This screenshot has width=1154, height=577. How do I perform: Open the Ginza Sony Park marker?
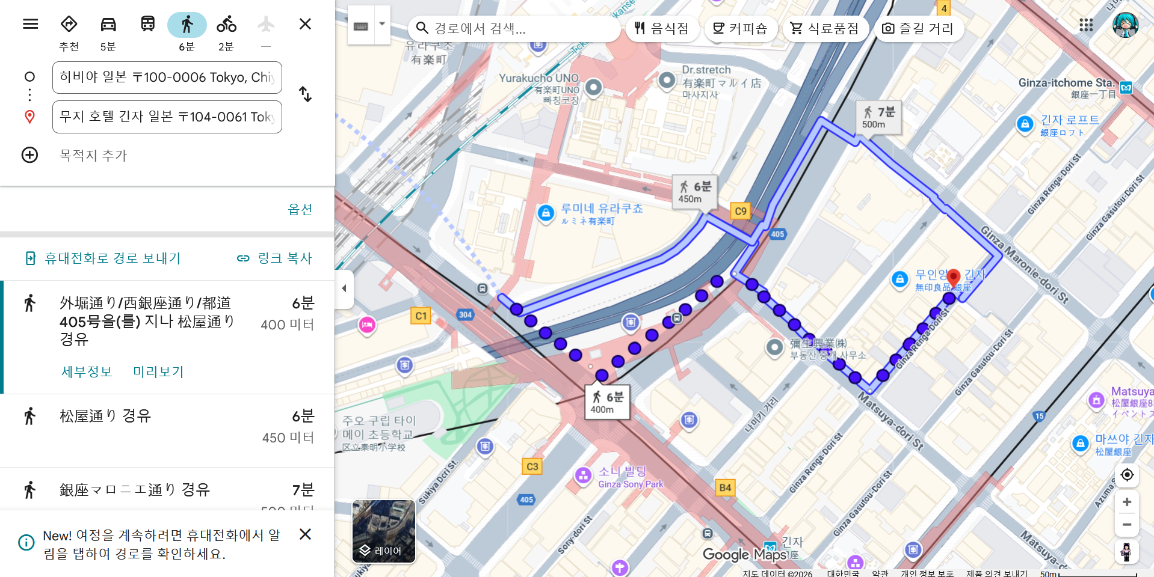582,475
